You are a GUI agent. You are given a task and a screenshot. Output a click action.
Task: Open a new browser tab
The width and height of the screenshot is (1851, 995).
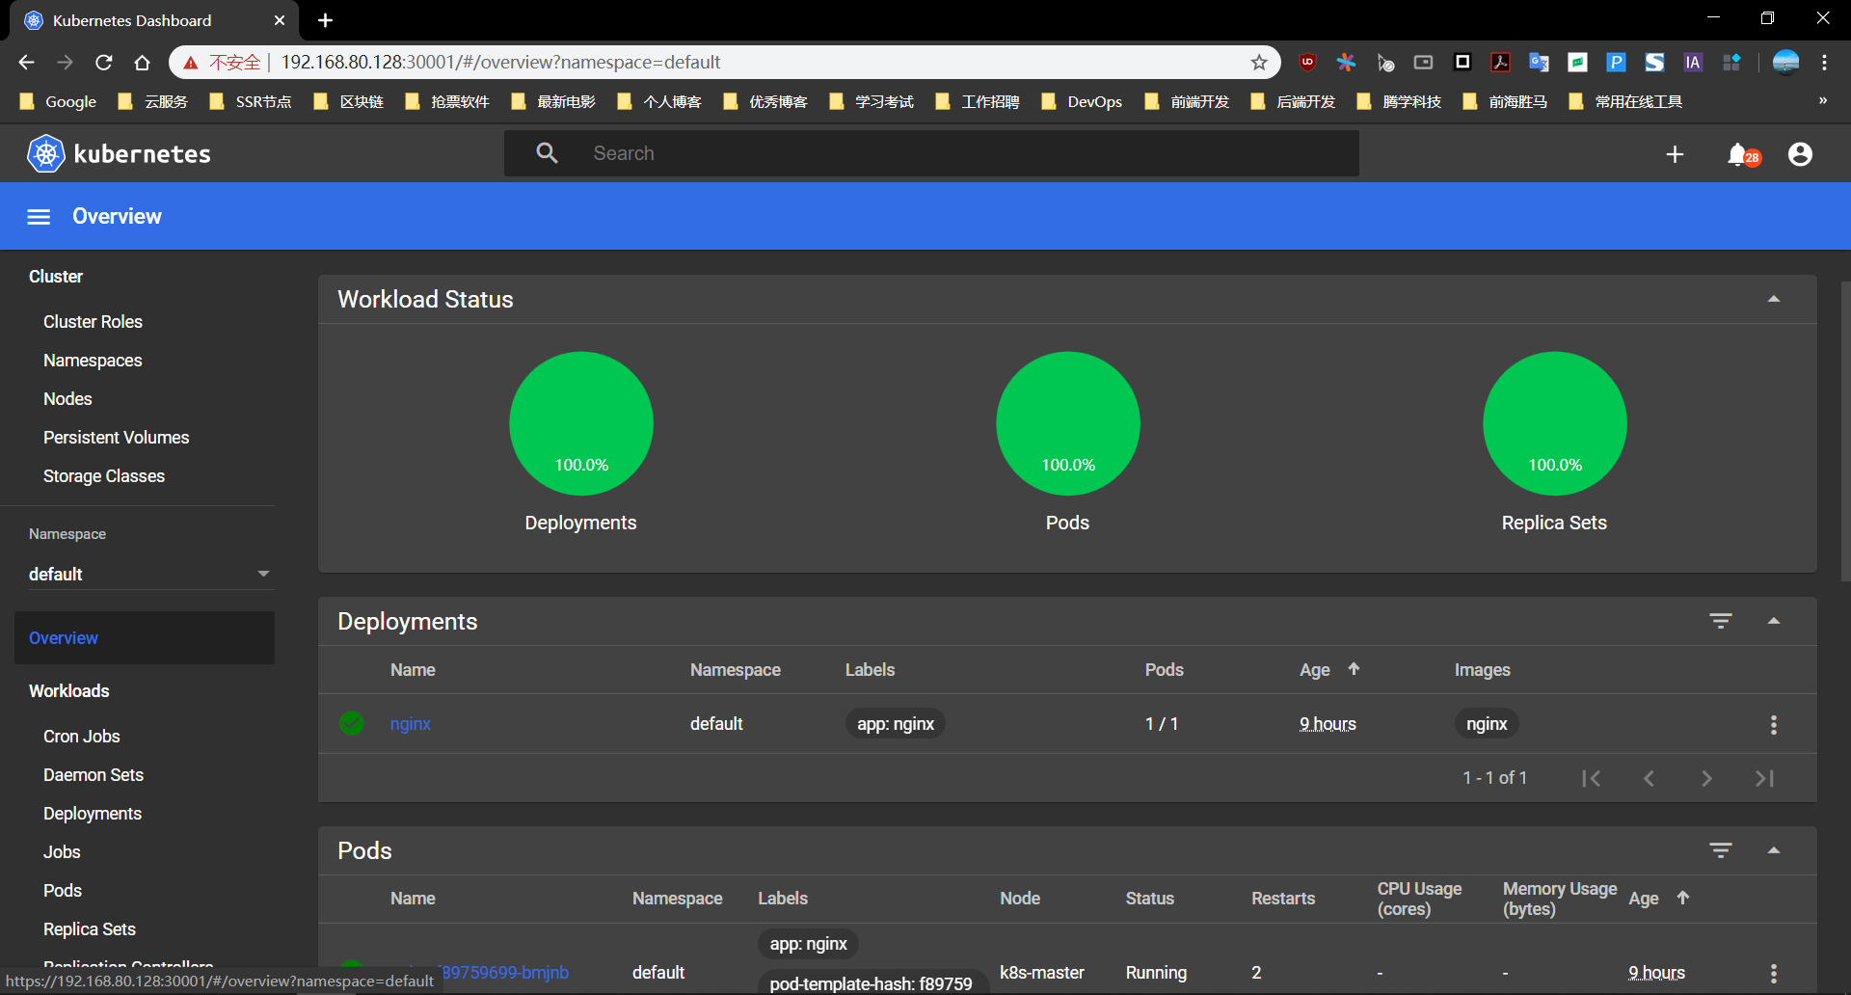[x=325, y=20]
